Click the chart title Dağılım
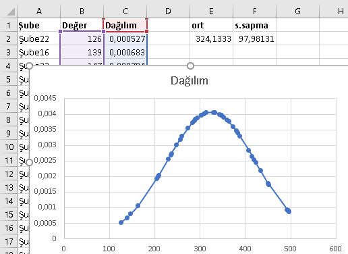Image resolution: width=348 pixels, height=254 pixels. (x=190, y=80)
